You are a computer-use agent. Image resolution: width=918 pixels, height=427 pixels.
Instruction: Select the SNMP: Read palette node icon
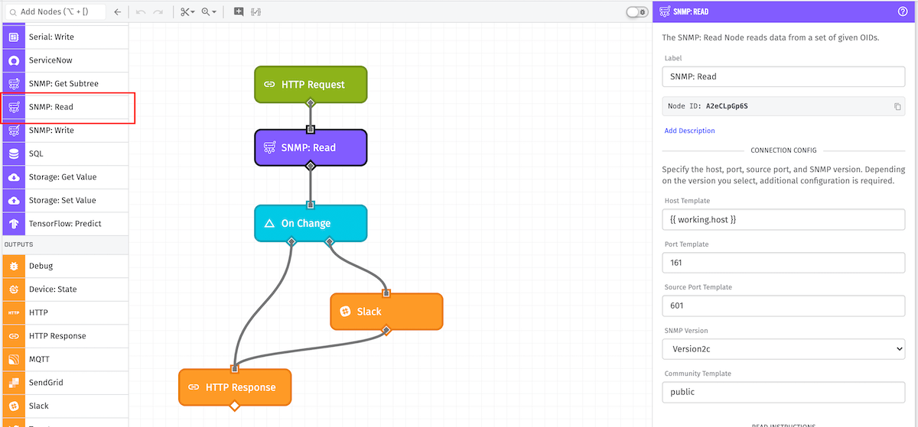click(x=13, y=107)
